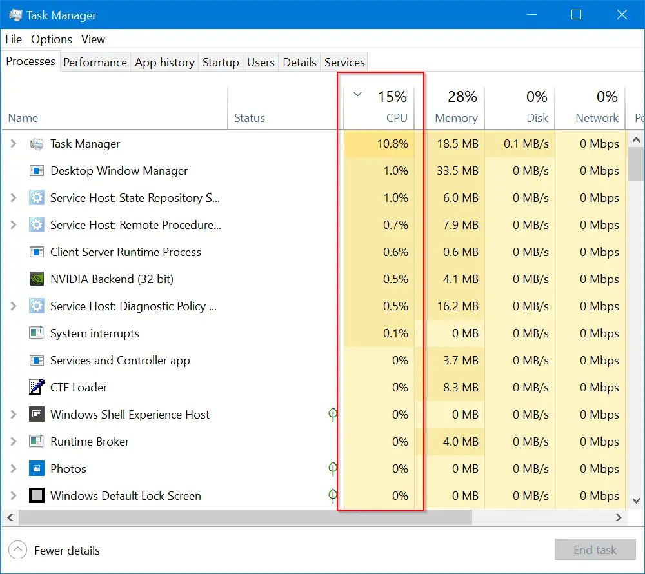645x574 pixels.
Task: Click the horizontal scrollbar left arrow
Action: (x=10, y=518)
